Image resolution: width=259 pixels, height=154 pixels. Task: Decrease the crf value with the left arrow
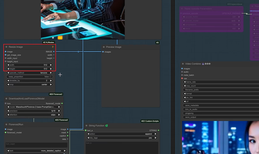click(185, 101)
